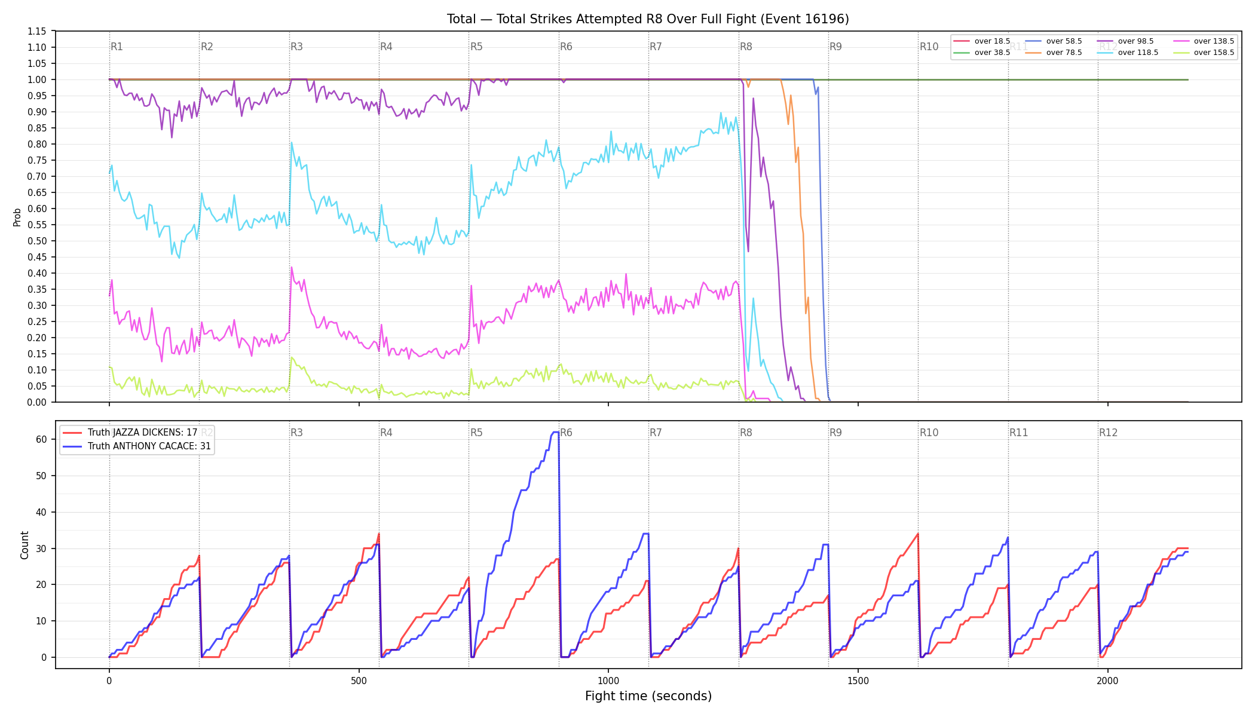Select the R8 label in the probability chart

[x=746, y=47]
